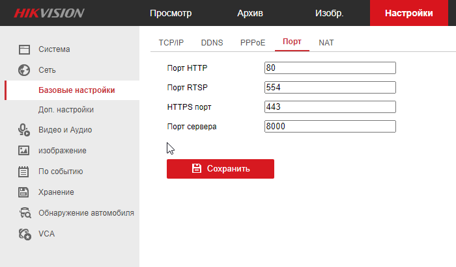This screenshot has height=267, width=456.
Task: Click the Порт сервера input field
Action: coord(330,127)
